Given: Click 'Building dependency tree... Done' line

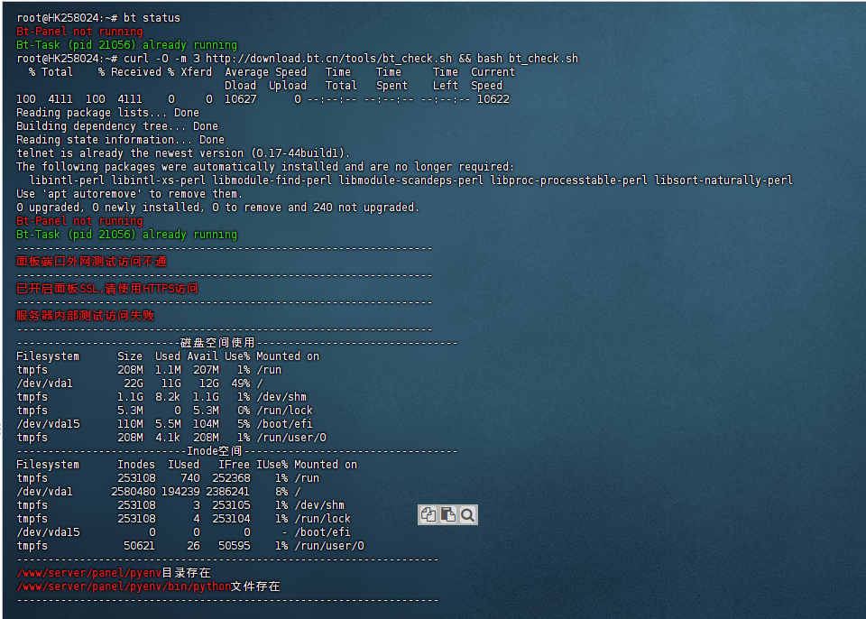Looking at the screenshot, I should click(x=117, y=126).
